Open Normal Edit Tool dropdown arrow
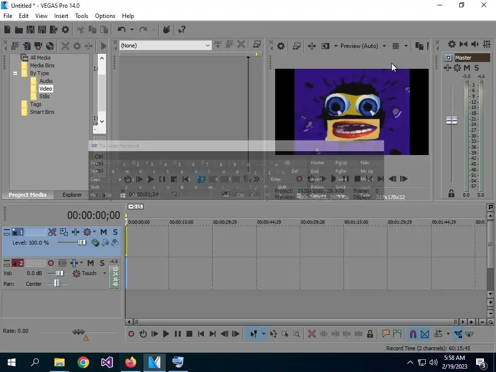 pyautogui.click(x=263, y=334)
